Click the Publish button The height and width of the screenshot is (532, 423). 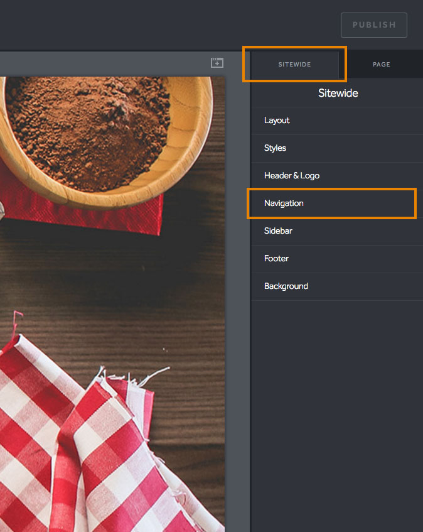(374, 25)
